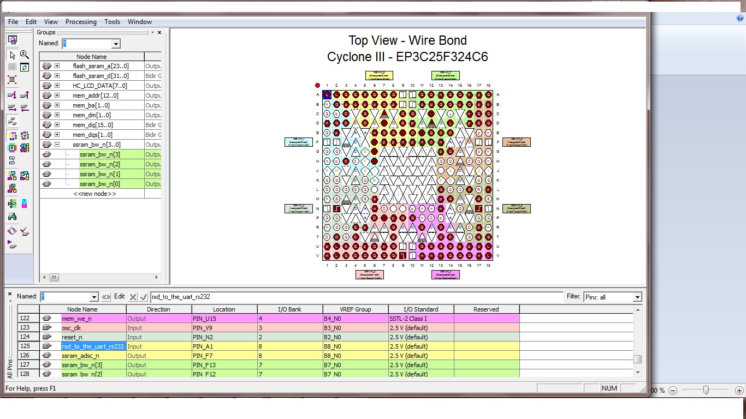Click the red fit-in-window box icon

[12, 80]
